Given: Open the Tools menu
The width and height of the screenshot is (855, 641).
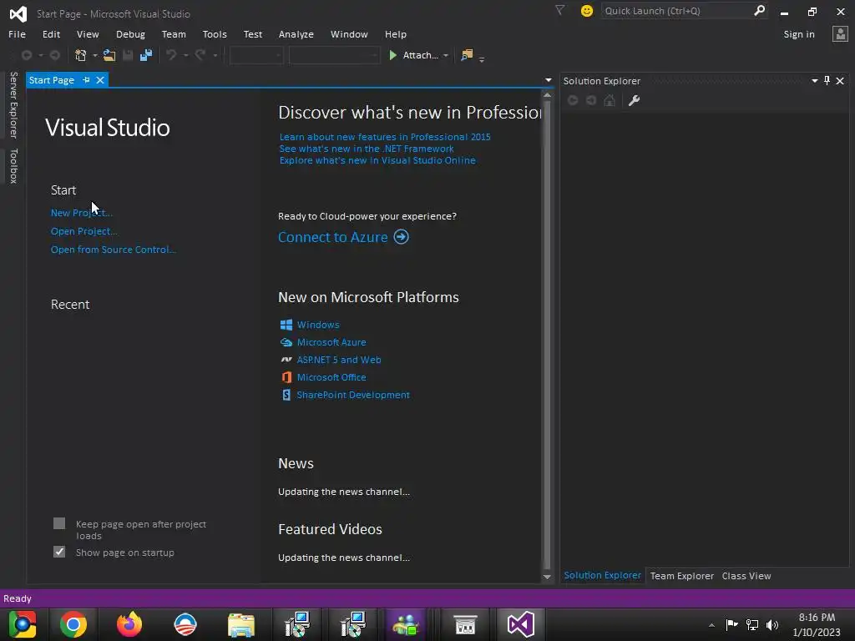Looking at the screenshot, I should 215,34.
